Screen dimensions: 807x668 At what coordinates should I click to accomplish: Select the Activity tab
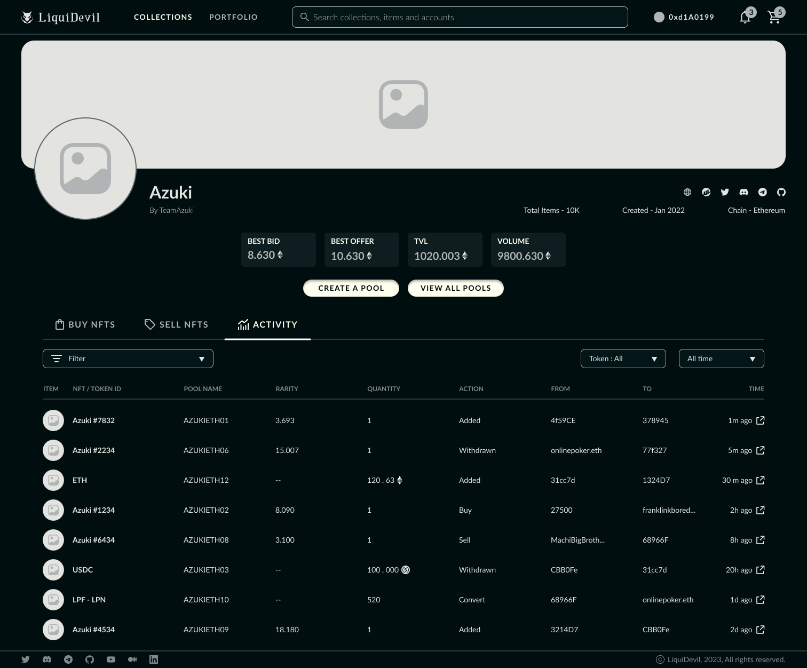pos(267,324)
